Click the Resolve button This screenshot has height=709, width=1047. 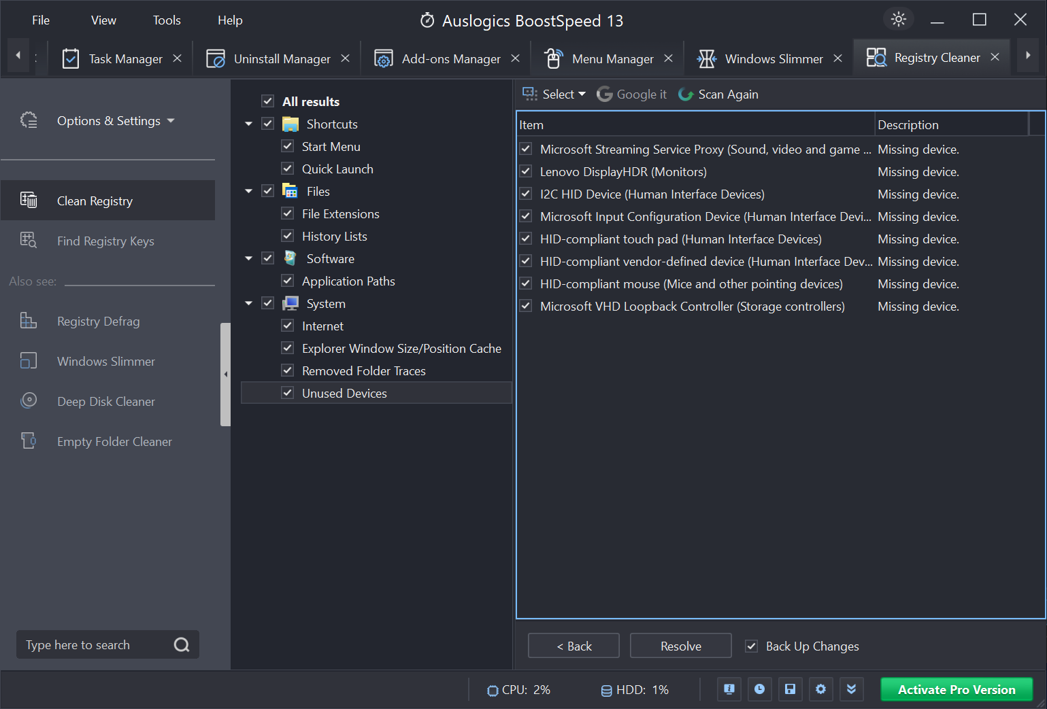pyautogui.click(x=680, y=646)
